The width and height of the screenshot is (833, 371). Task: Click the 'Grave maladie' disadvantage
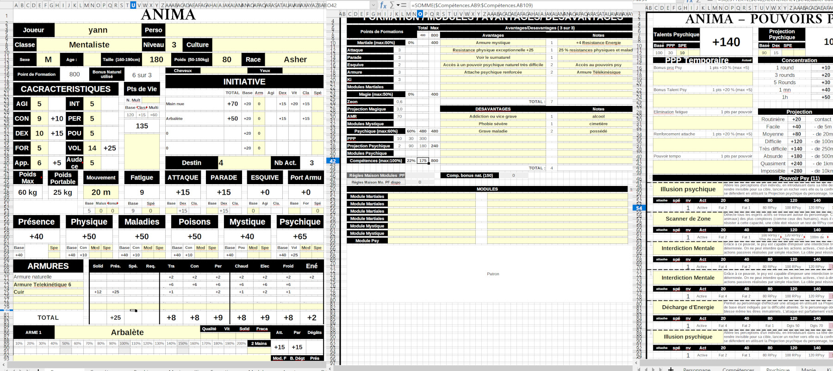[x=493, y=131]
